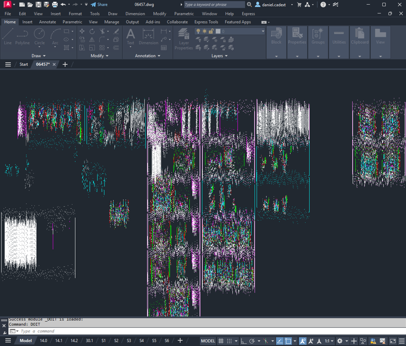
Task: Expand the Modify panel
Action: [x=99, y=56]
